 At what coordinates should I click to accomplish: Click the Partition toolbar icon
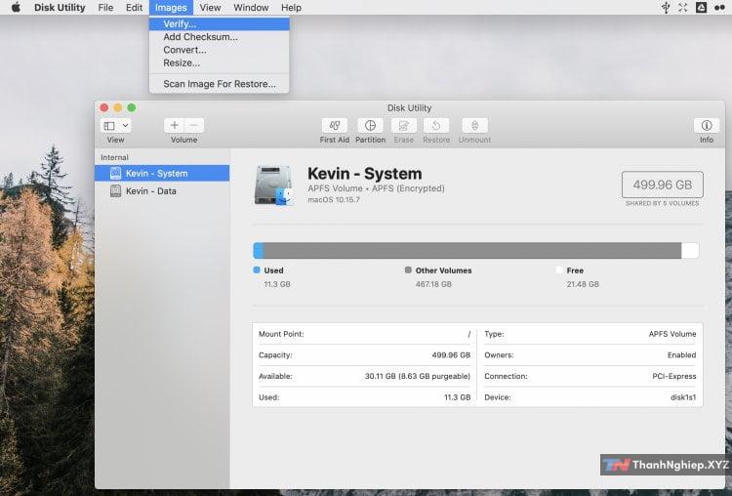coord(370,126)
